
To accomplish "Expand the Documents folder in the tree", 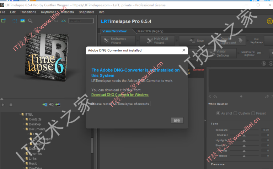I will point(24,129).
